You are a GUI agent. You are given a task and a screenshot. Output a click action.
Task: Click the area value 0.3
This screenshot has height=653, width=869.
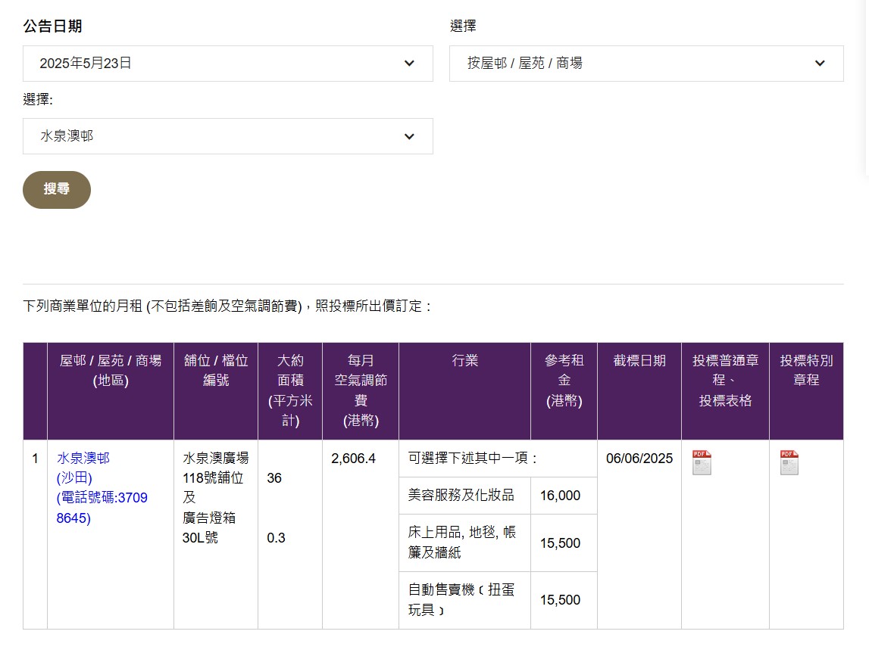coord(276,538)
